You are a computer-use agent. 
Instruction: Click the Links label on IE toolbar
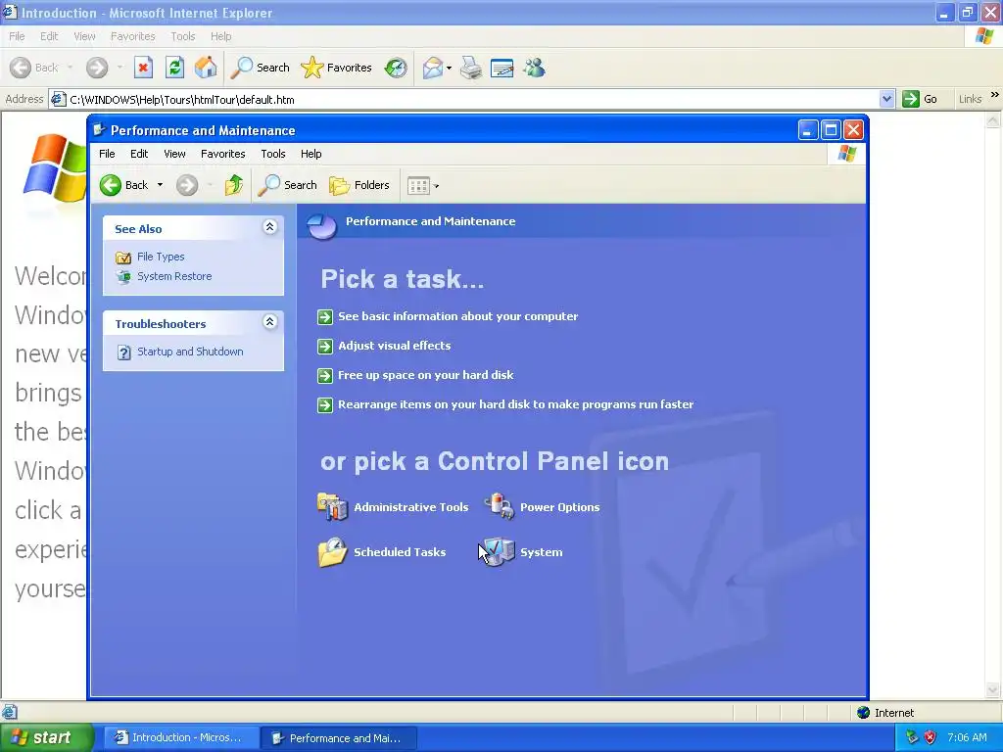pos(970,99)
